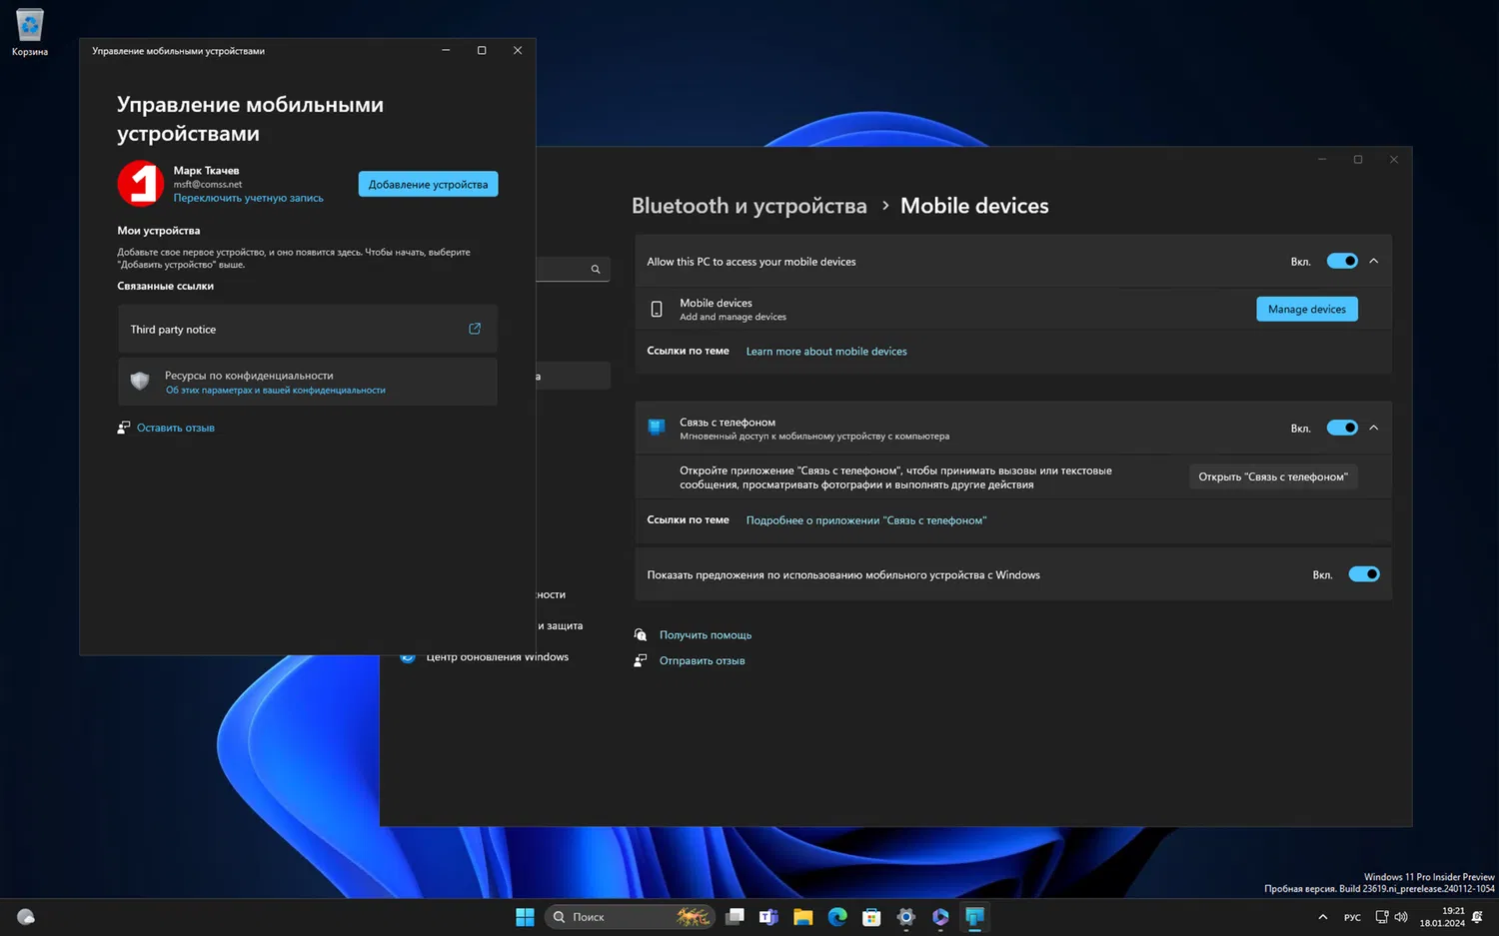1499x936 pixels.
Task: Open the Windows Start menu
Action: 525,917
